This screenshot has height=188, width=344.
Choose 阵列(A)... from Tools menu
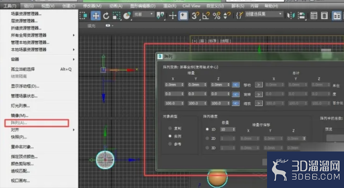click(19, 123)
